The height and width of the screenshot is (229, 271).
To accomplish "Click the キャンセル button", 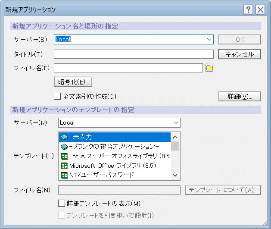I will click(x=240, y=54).
